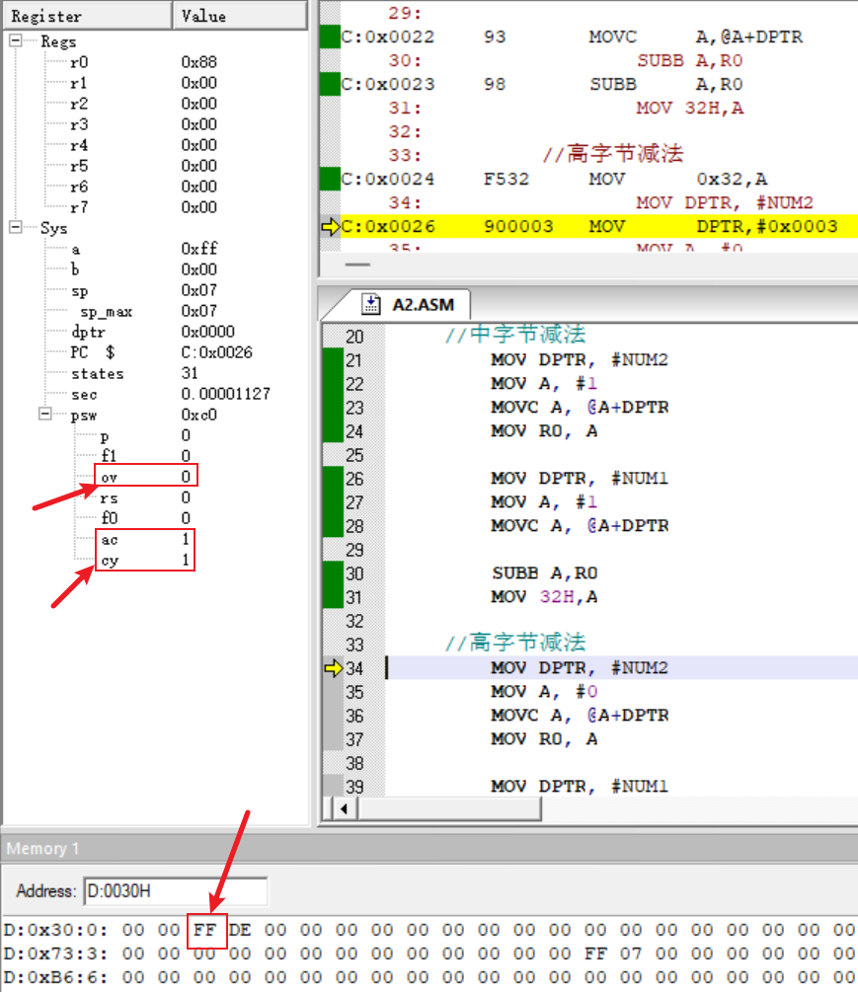This screenshot has height=992, width=858.
Task: Click source line 24 MOV R0, A
Action: (544, 430)
